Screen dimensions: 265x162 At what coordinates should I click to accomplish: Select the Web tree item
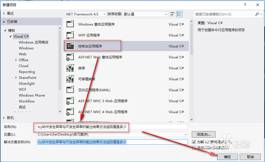click(22, 54)
